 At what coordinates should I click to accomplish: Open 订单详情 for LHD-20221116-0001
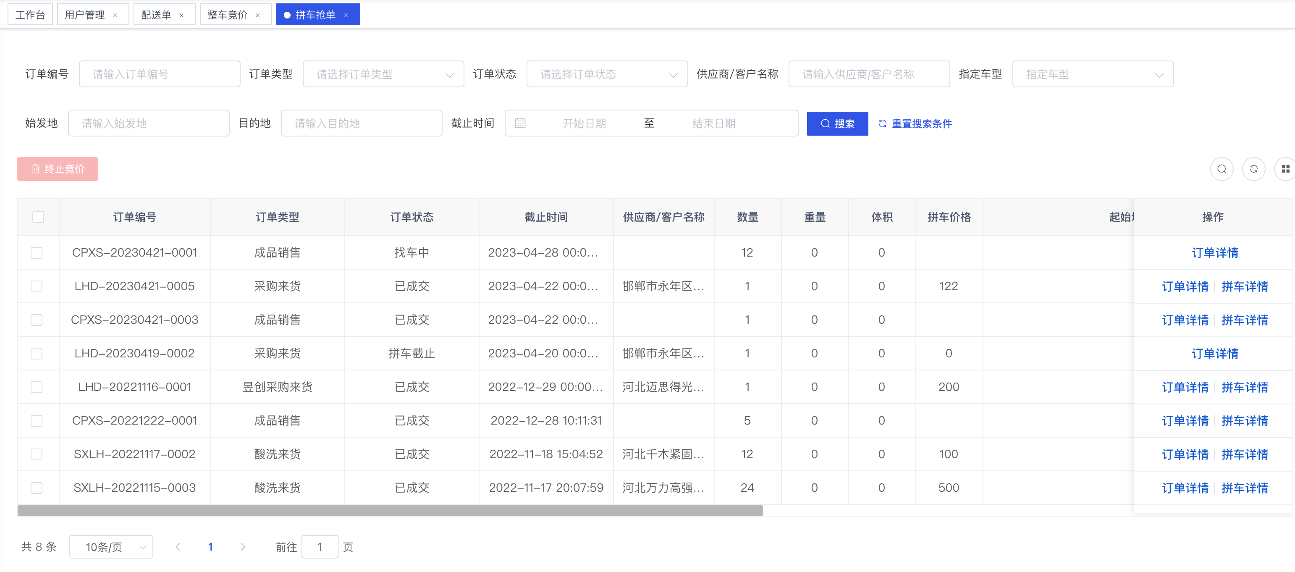coord(1185,388)
